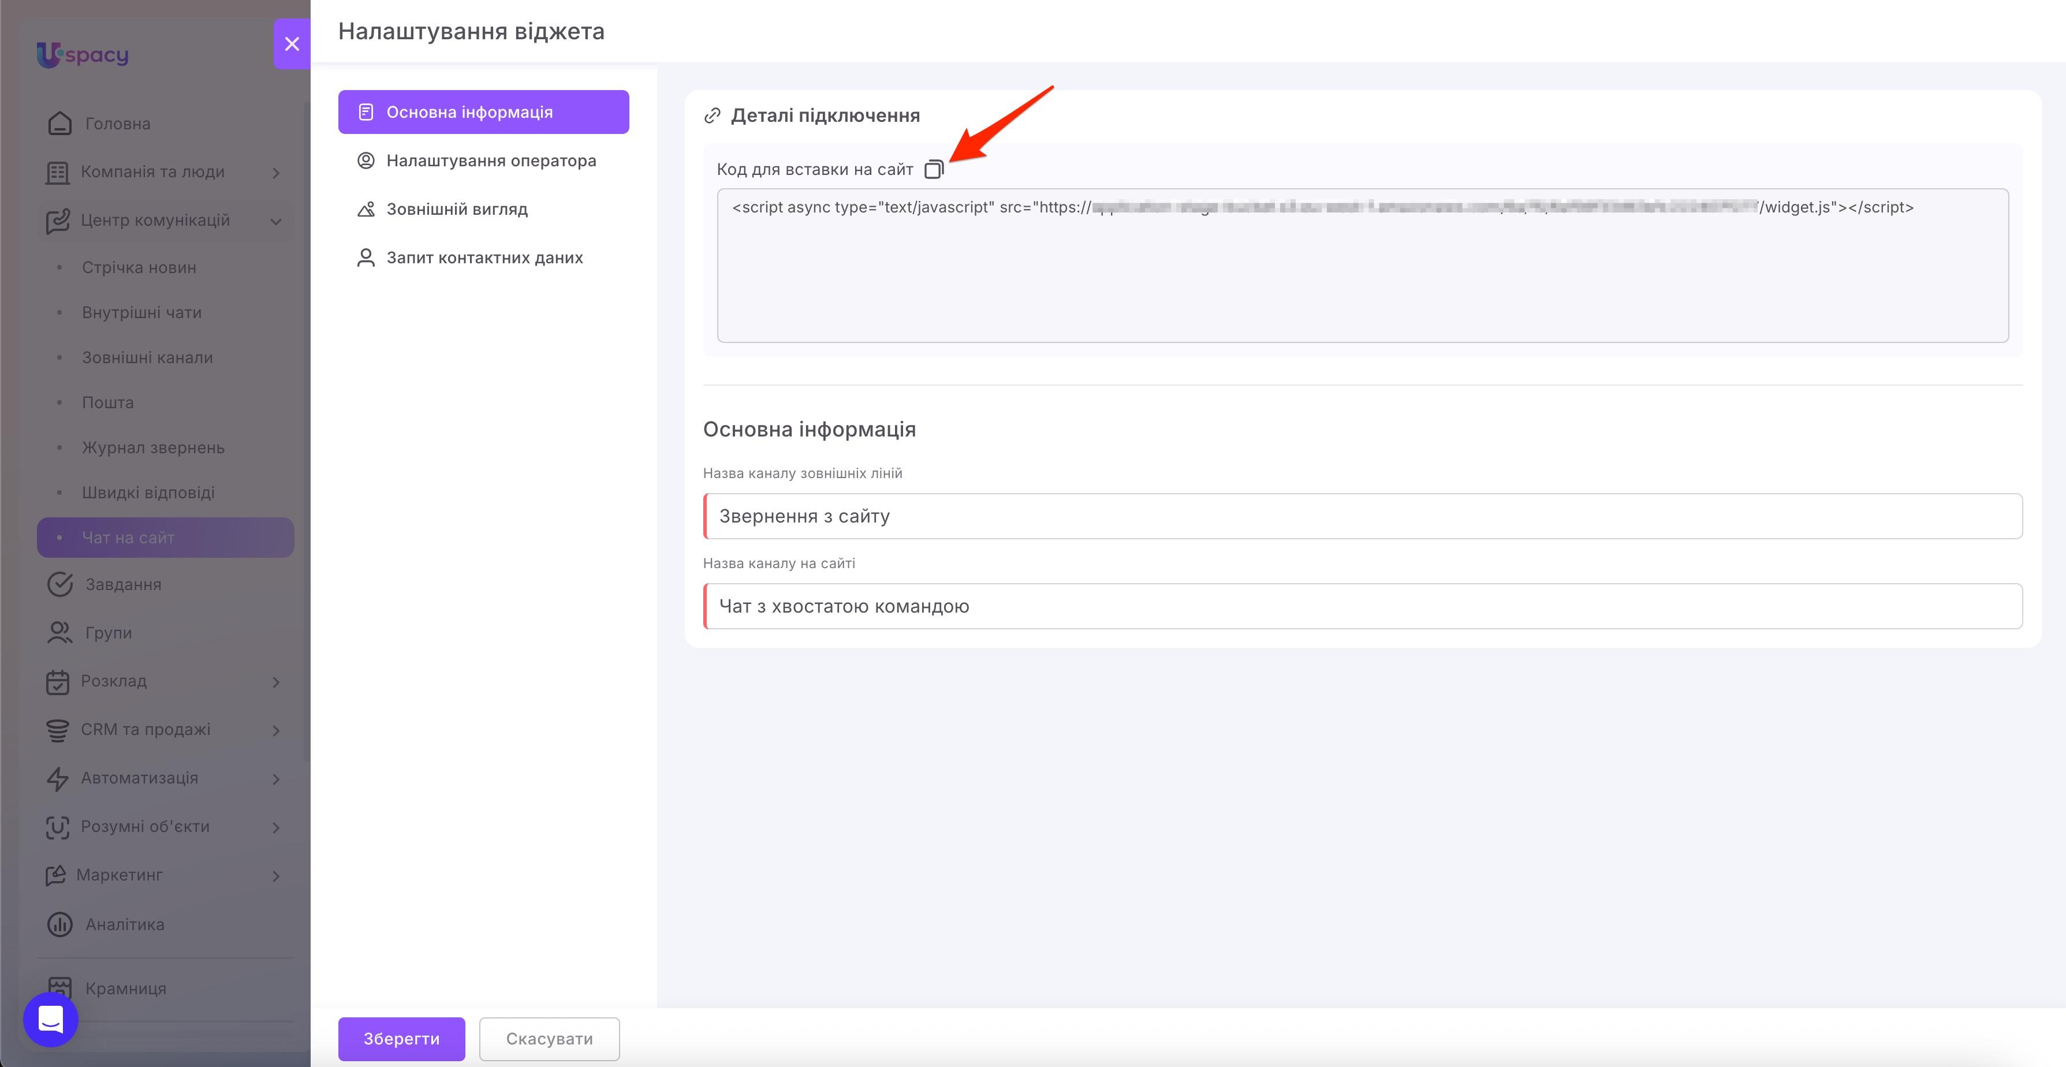Focus the Назва каналу на сайті field
The image size is (2066, 1067).
point(1363,606)
